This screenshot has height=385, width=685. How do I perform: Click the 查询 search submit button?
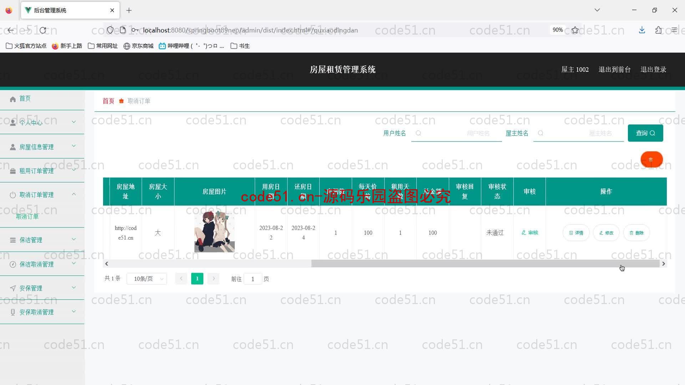coord(645,133)
